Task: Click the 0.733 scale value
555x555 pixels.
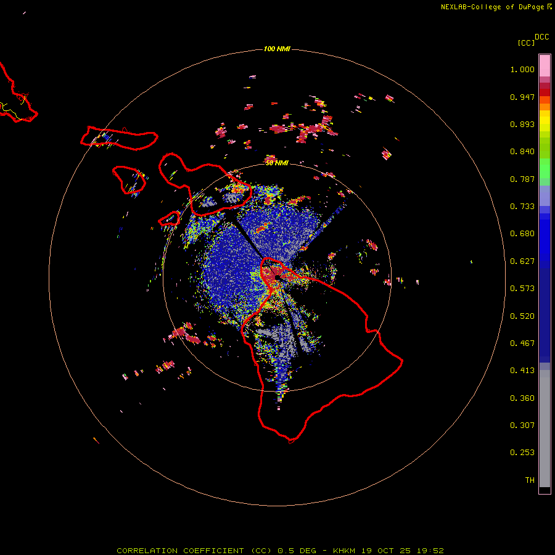Action: (x=522, y=207)
